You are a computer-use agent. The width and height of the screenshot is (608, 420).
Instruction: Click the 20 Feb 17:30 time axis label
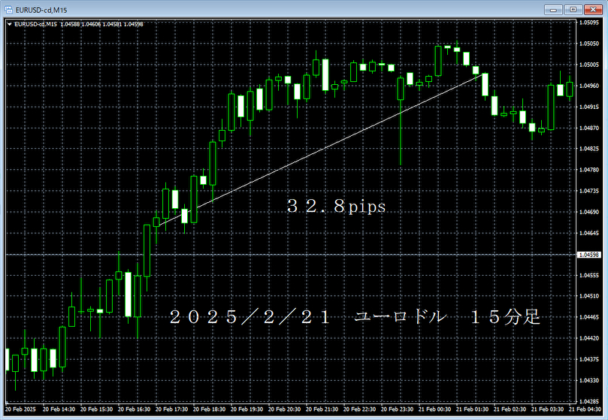click(172, 409)
